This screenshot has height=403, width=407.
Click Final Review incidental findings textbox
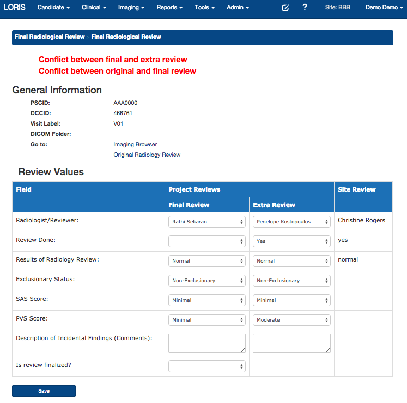207,343
